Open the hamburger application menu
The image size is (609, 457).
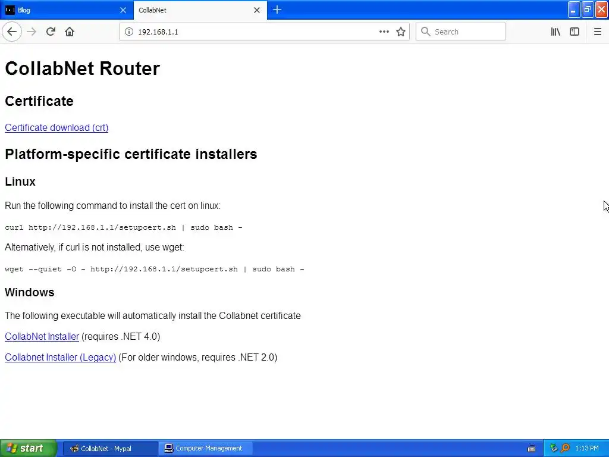click(597, 32)
